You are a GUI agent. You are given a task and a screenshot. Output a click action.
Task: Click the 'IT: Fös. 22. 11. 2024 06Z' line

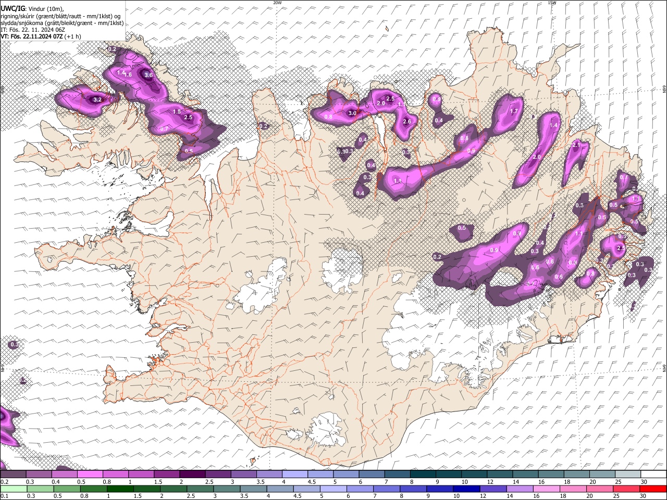click(32, 30)
